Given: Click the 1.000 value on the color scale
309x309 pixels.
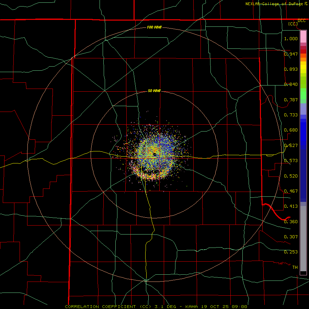Looking at the screenshot, I should pyautogui.click(x=291, y=38).
